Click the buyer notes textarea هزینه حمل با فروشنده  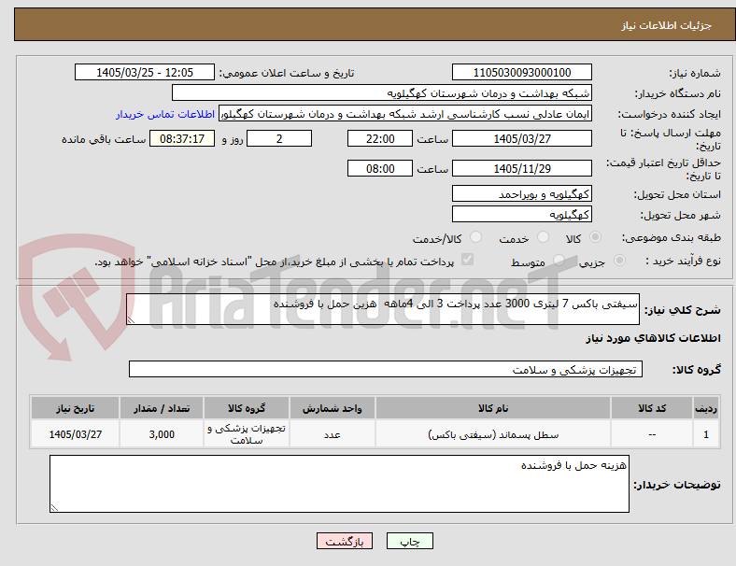coord(339,484)
